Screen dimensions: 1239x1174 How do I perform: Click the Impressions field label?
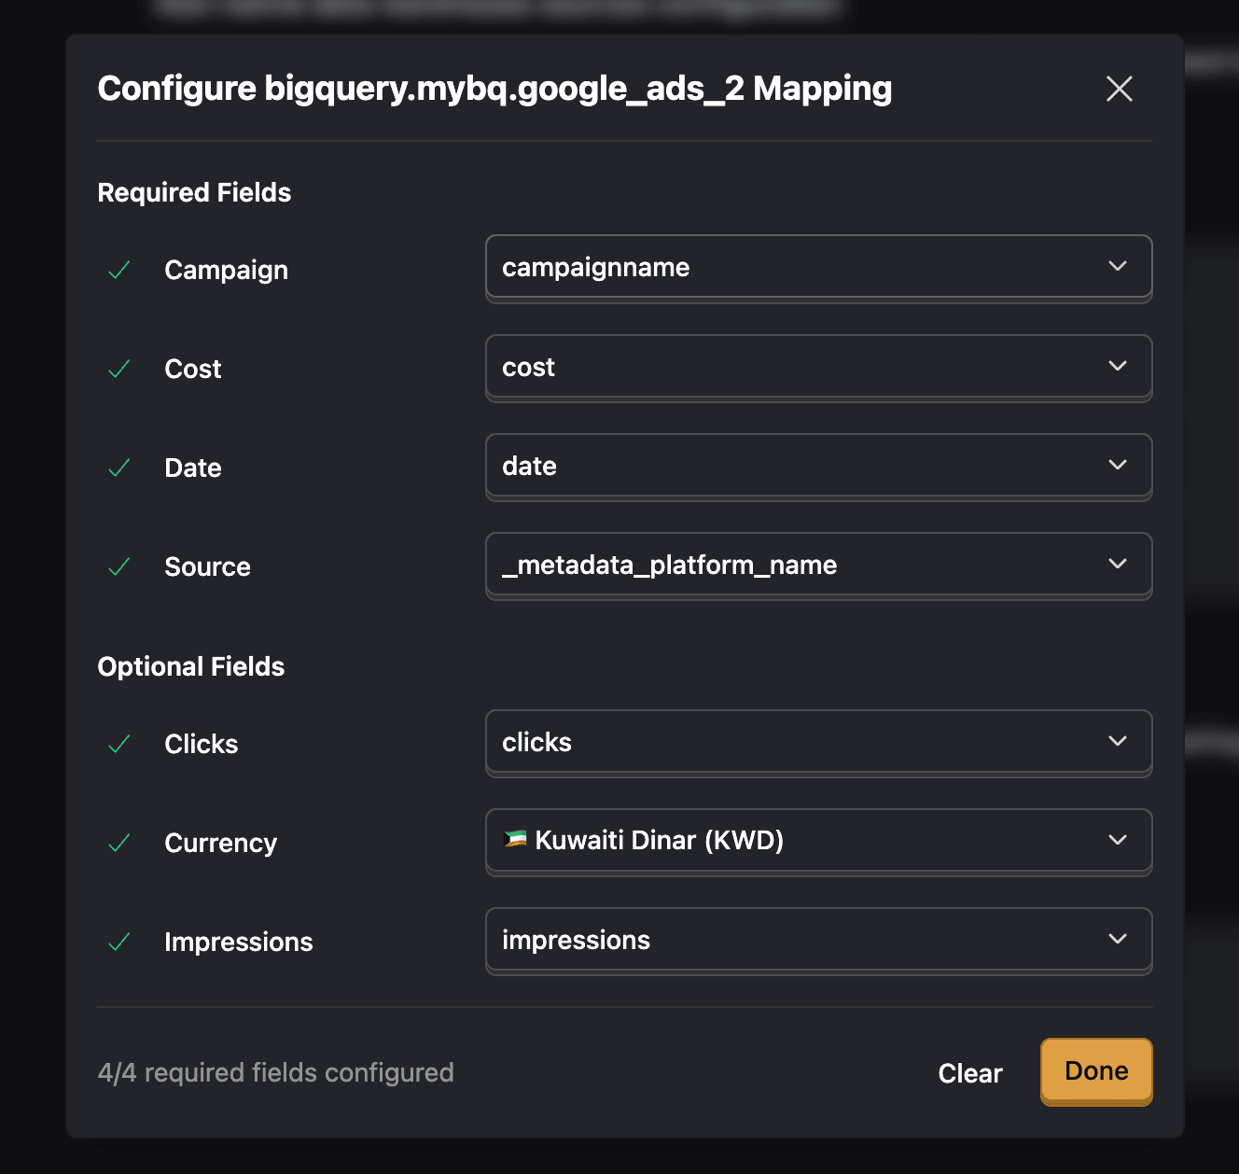tap(239, 943)
